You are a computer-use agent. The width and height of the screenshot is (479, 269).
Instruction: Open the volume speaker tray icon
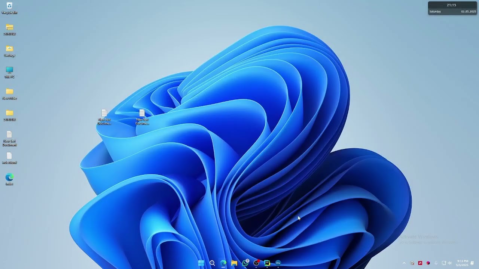450,263
